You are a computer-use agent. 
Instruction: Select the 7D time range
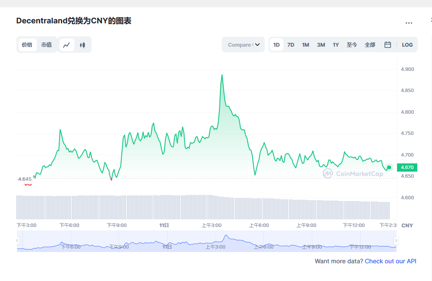point(291,45)
